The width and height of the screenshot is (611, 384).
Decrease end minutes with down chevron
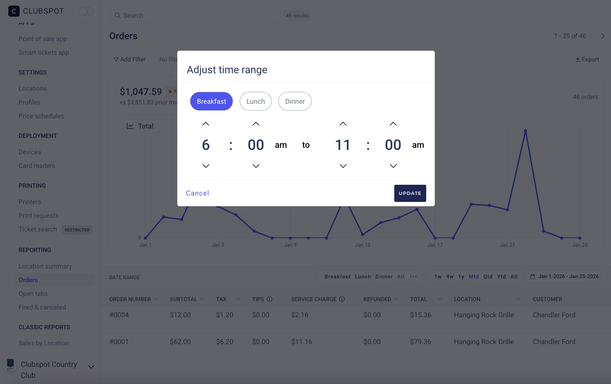click(393, 166)
